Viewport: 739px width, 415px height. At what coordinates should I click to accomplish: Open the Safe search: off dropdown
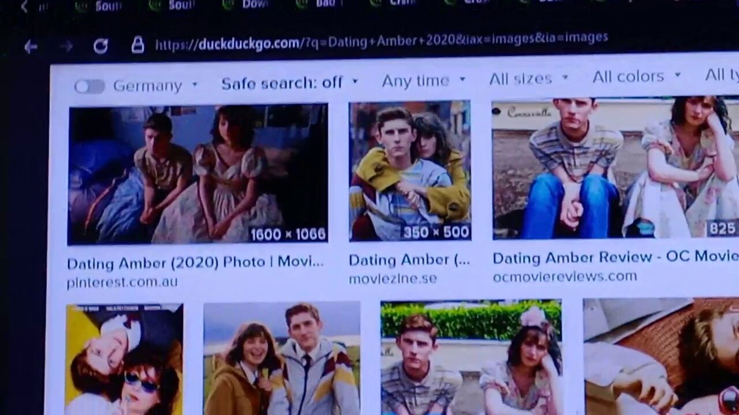(290, 83)
